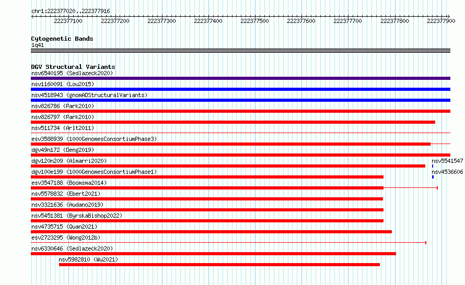This screenshot has height=285, width=465.
Task: Click the red nsv6330646 variant bar
Action: click(214, 254)
